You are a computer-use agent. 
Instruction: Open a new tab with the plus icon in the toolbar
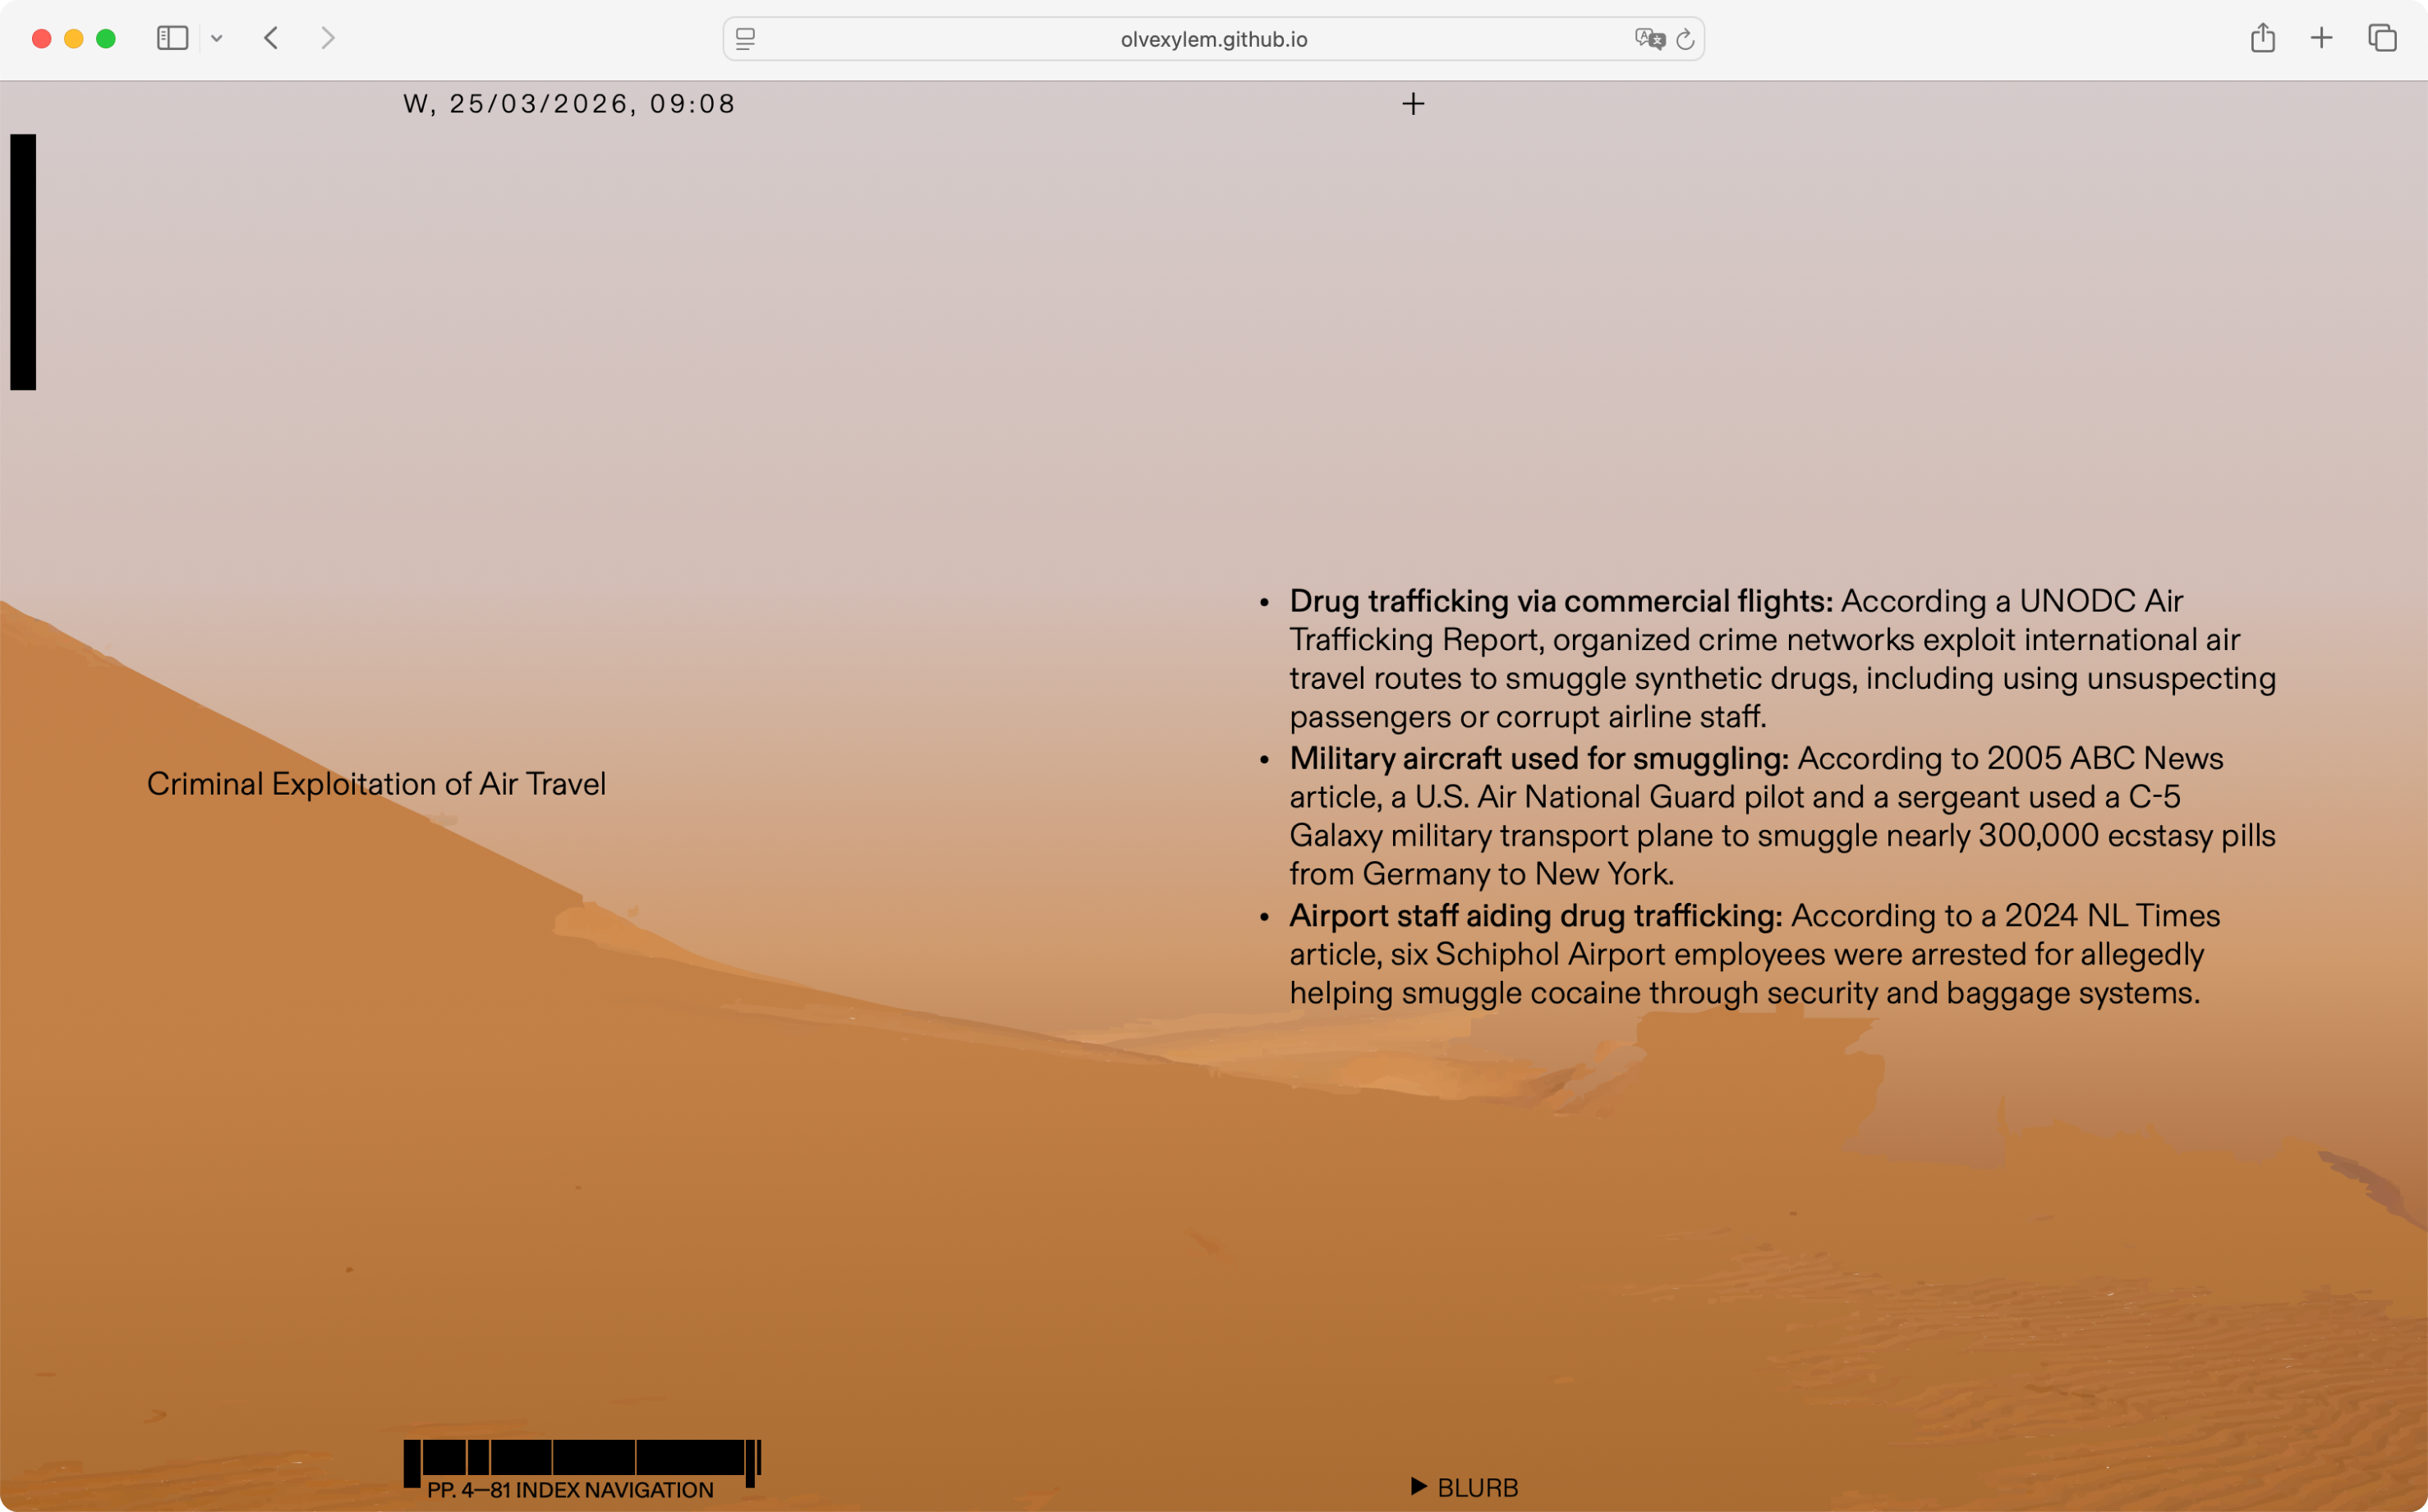2322,38
